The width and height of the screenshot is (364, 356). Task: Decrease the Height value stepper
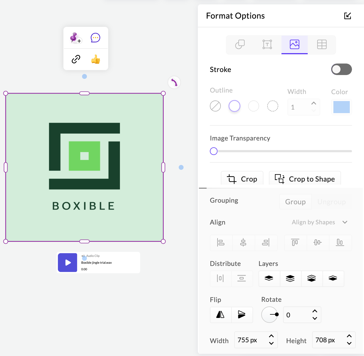(x=349, y=343)
